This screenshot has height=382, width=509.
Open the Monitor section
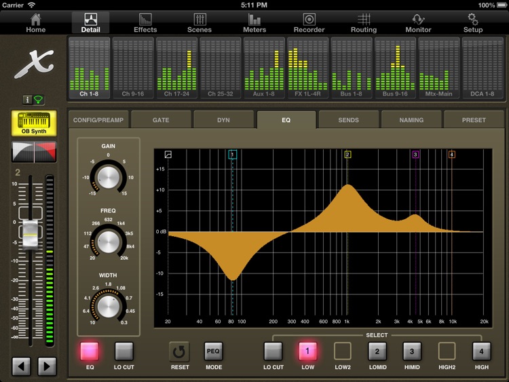[x=418, y=22]
